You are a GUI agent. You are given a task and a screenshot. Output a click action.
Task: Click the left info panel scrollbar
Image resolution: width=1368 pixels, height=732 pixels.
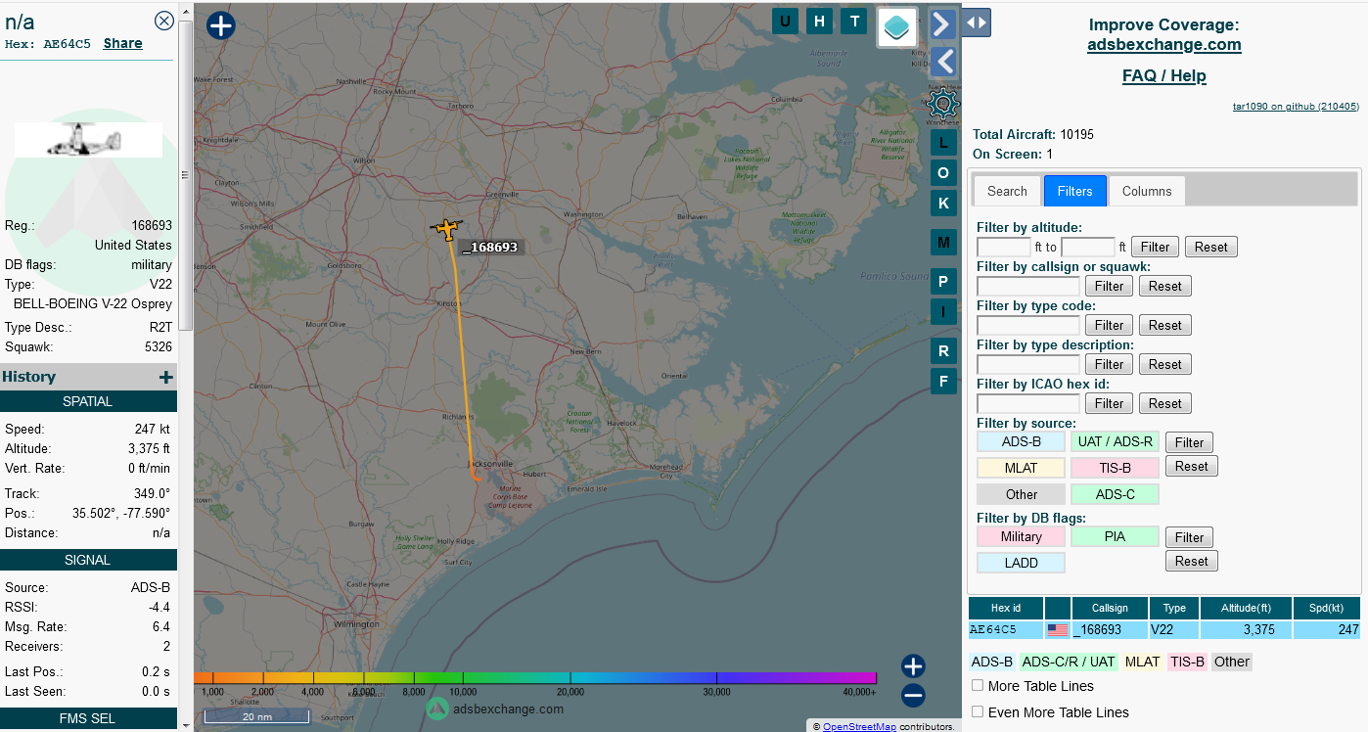point(185,176)
